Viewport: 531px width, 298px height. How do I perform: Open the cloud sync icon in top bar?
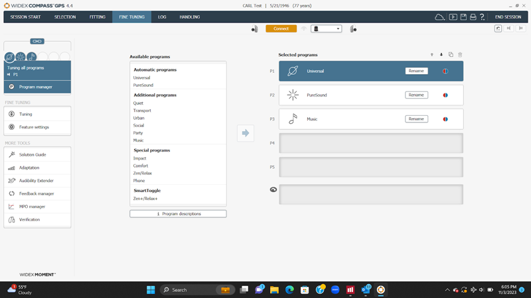[439, 17]
